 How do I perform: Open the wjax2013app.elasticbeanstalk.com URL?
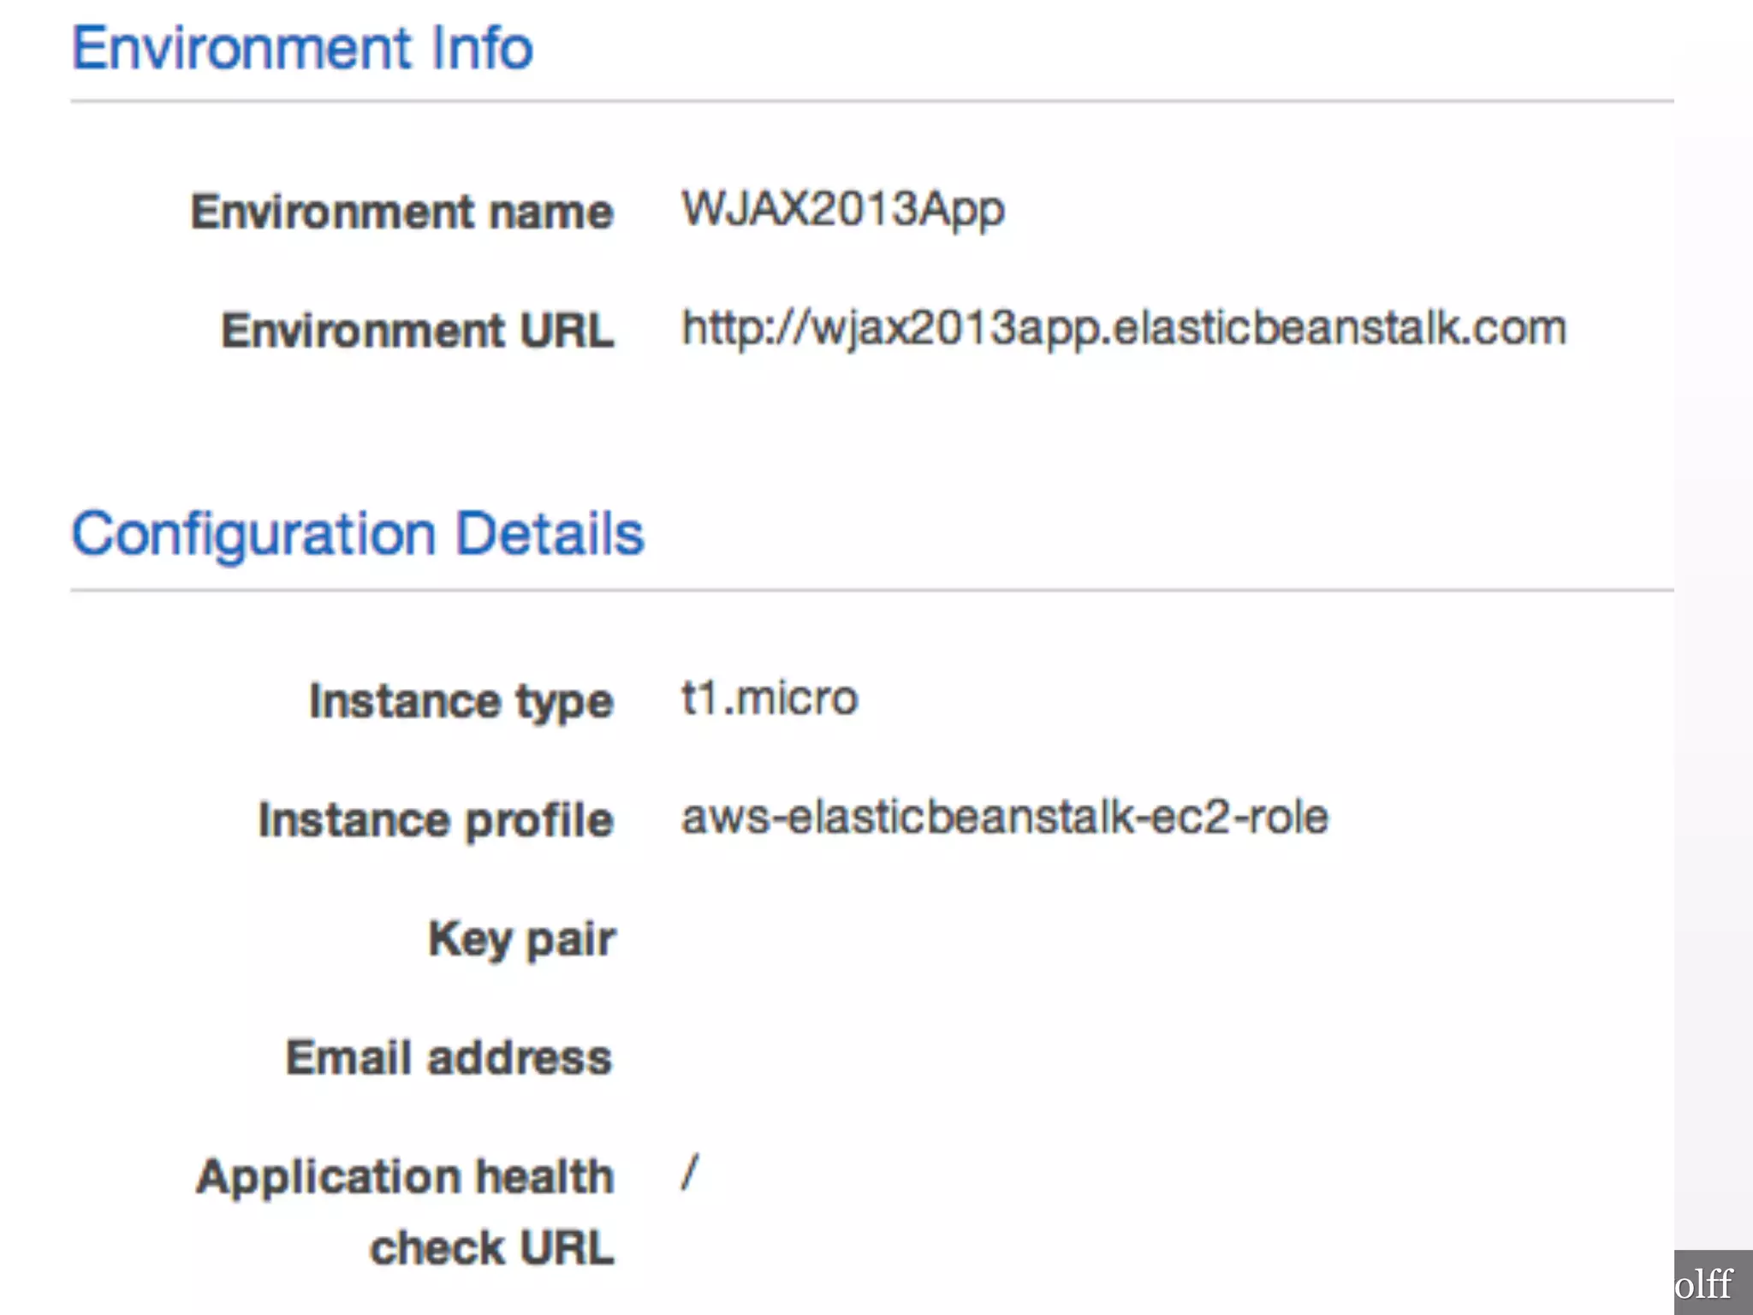point(1123,329)
